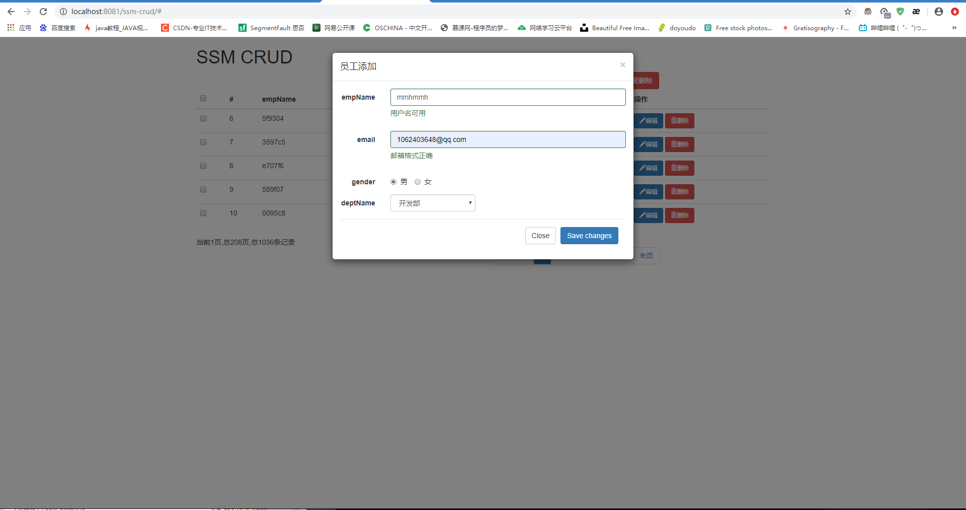This screenshot has width=966, height=510.
Task: Open the SegmentFault bookmark icon
Action: [x=242, y=28]
